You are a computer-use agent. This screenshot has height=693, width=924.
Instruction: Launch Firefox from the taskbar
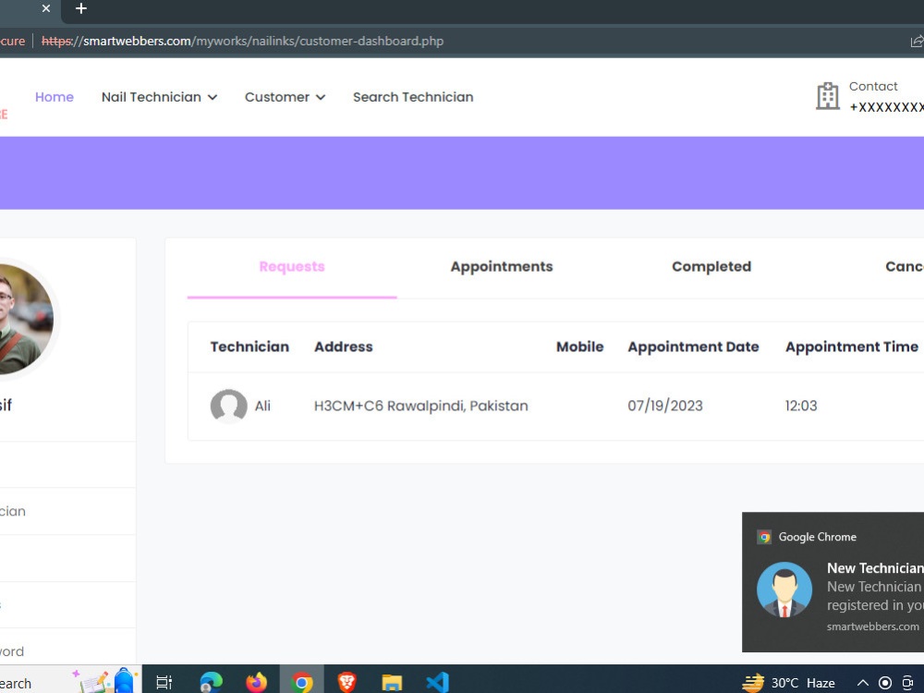click(256, 683)
